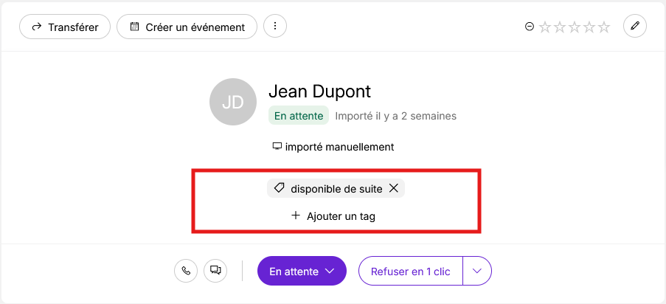Open the three-dot more options menu
This screenshot has width=666, height=304.
click(275, 27)
